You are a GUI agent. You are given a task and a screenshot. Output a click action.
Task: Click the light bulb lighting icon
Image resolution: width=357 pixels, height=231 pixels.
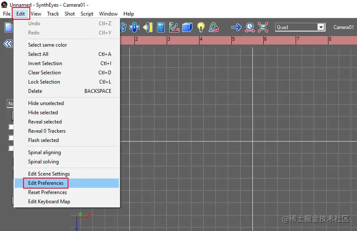click(x=201, y=27)
